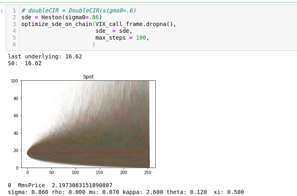Click the S0: 16.62 output line
This screenshot has width=297, height=196.
[25, 63]
